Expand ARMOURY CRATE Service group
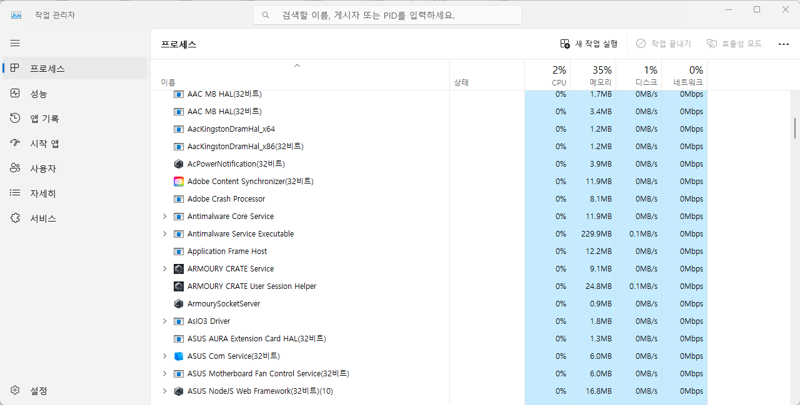The image size is (800, 405). pyautogui.click(x=165, y=269)
